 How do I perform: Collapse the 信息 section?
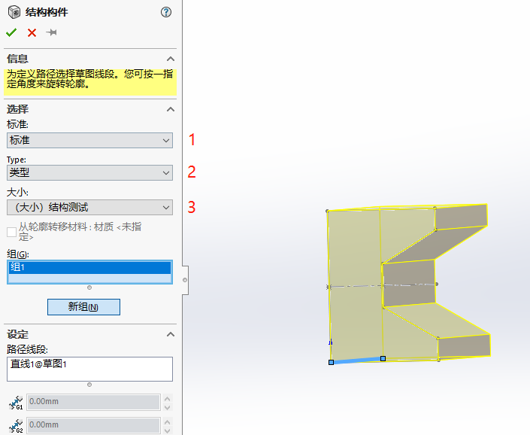click(x=171, y=59)
